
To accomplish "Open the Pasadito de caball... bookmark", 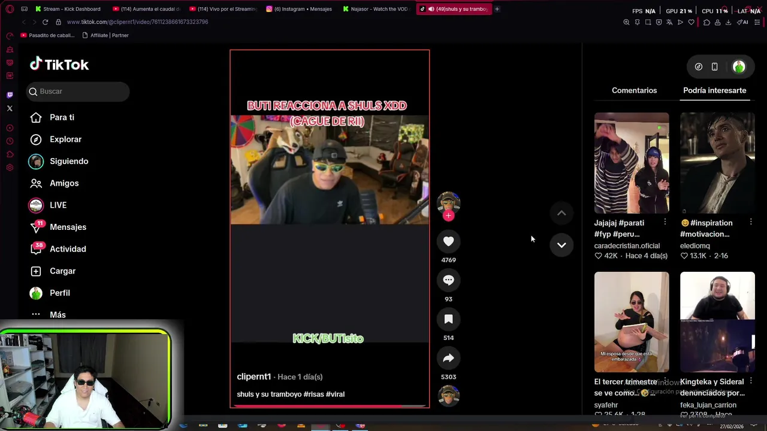I will [48, 35].
